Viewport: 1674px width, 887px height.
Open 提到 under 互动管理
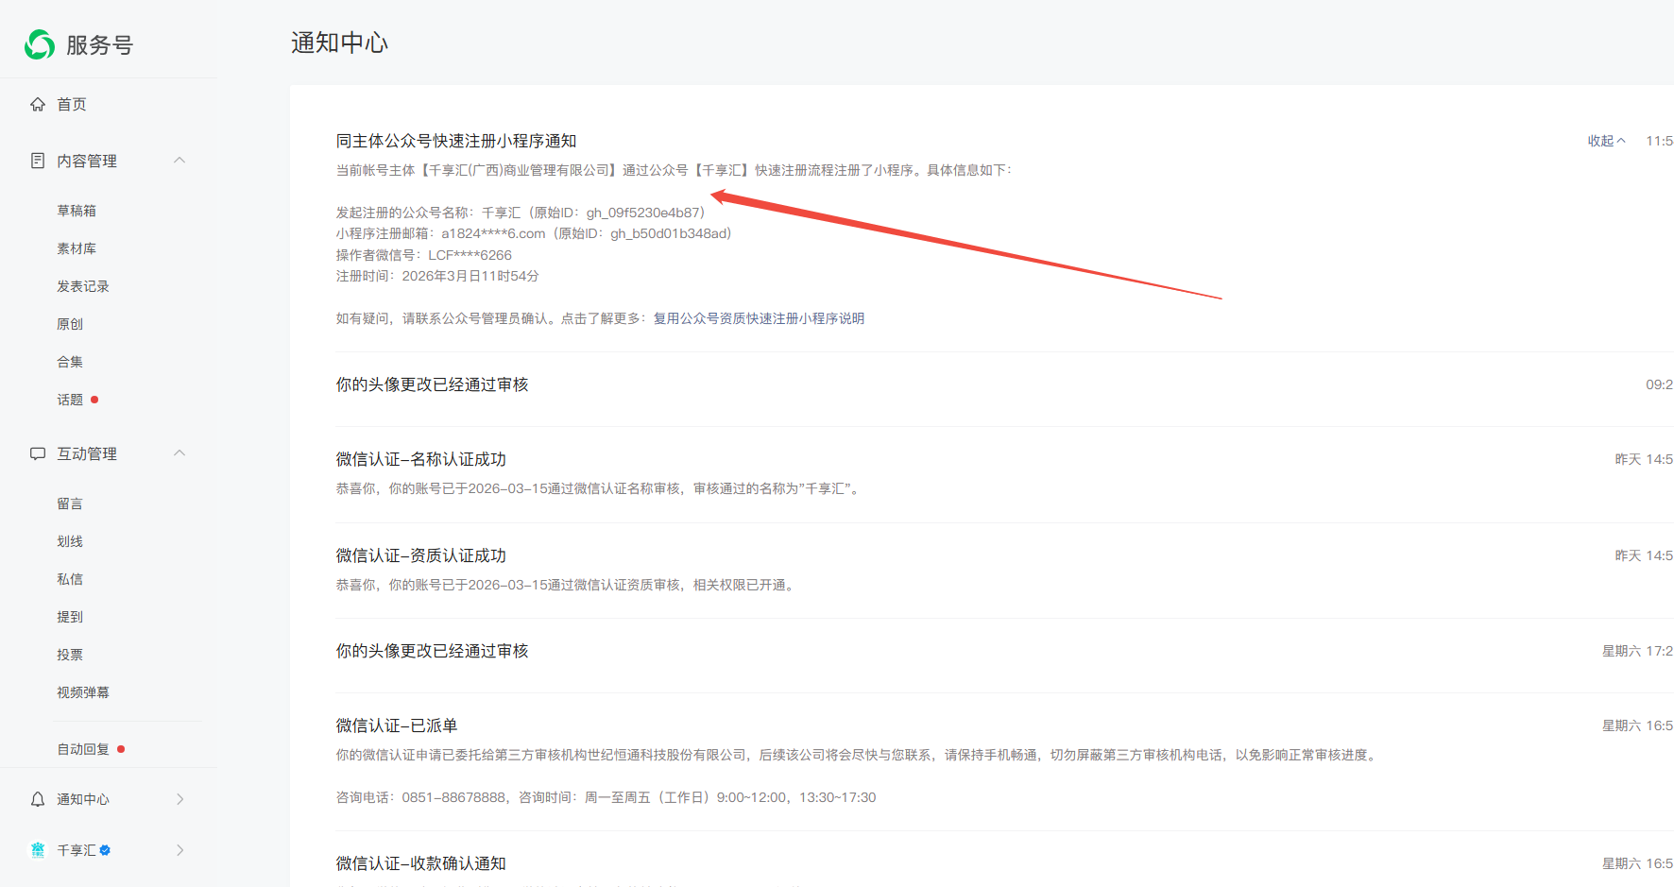70,617
